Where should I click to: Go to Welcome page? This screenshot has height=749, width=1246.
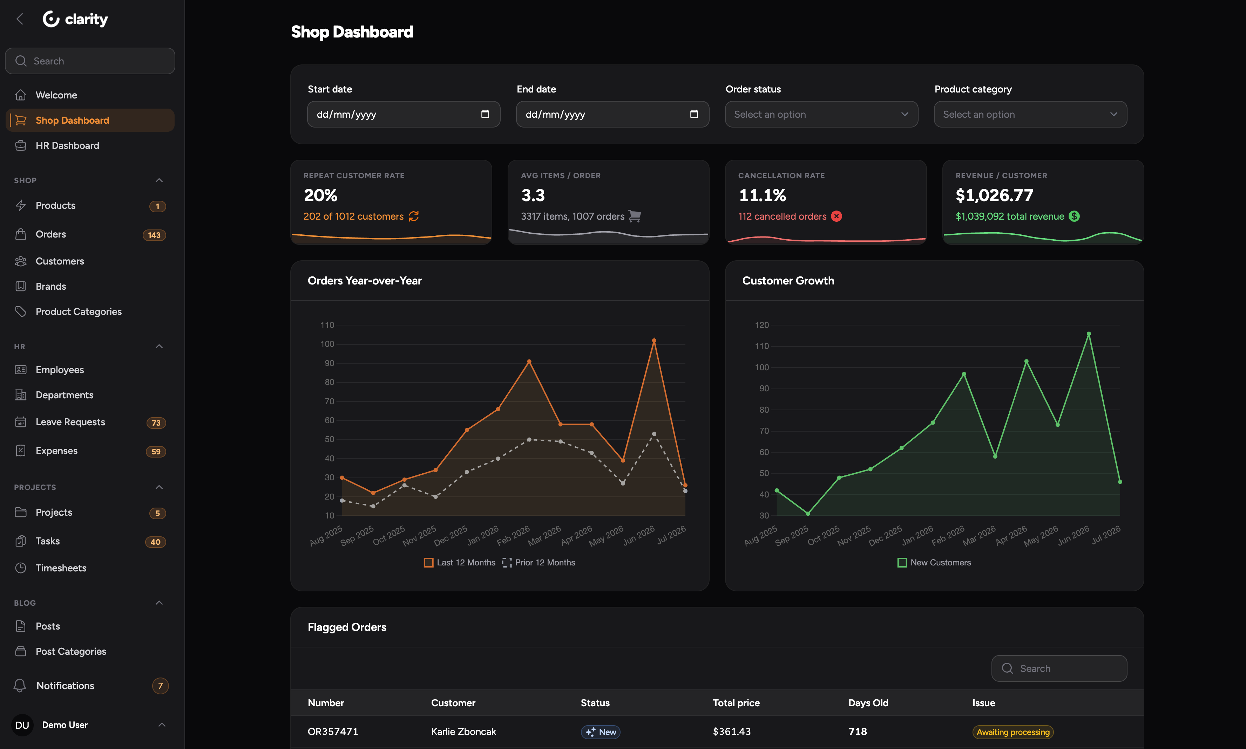pyautogui.click(x=90, y=95)
